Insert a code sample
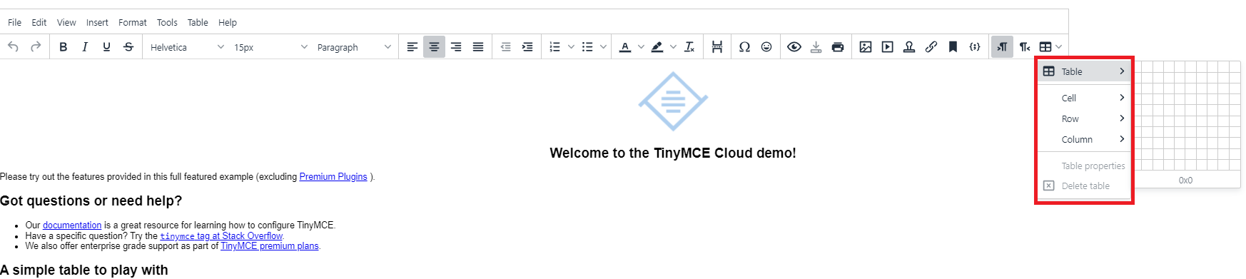 (x=975, y=47)
